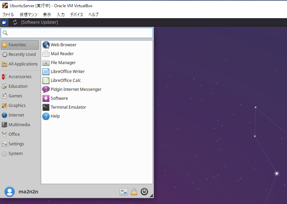287x204 pixels.
Task: Click the ma2n2n username label
Action: [x=28, y=192]
